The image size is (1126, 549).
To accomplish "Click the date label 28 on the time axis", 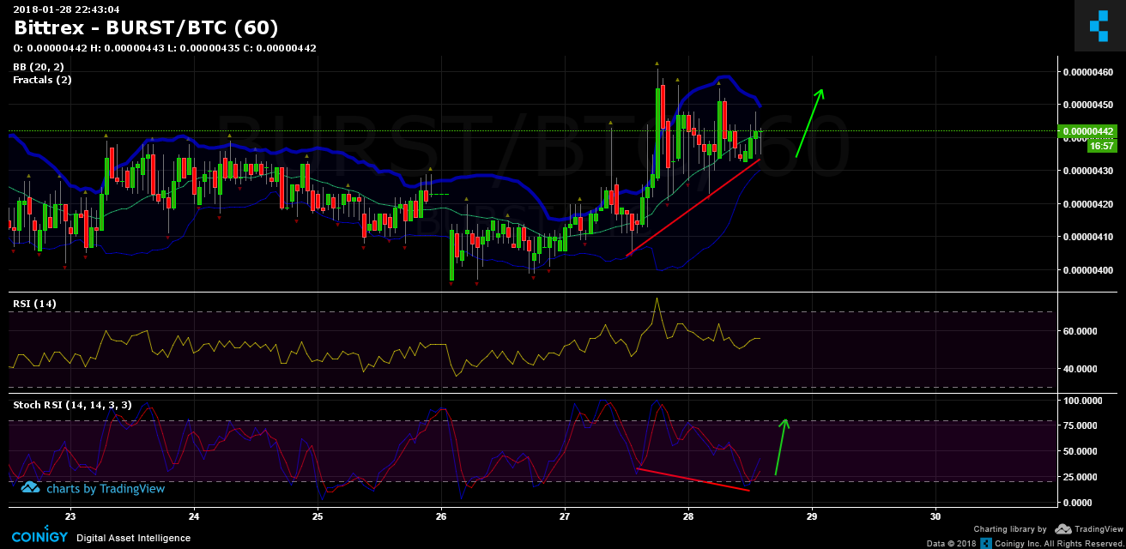I will (x=688, y=516).
